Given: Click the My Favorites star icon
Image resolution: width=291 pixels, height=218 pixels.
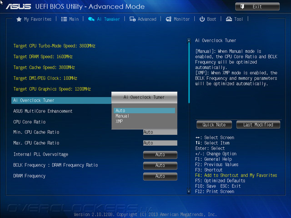Looking at the screenshot, I should [x=19, y=19].
